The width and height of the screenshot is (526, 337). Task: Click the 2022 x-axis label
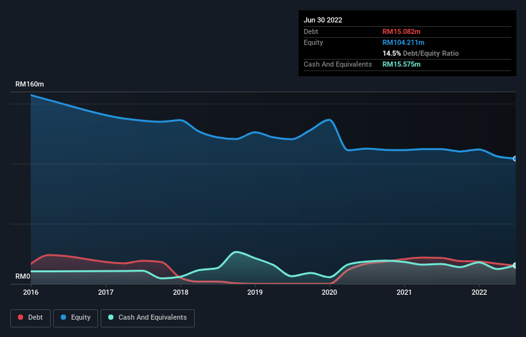coord(479,292)
